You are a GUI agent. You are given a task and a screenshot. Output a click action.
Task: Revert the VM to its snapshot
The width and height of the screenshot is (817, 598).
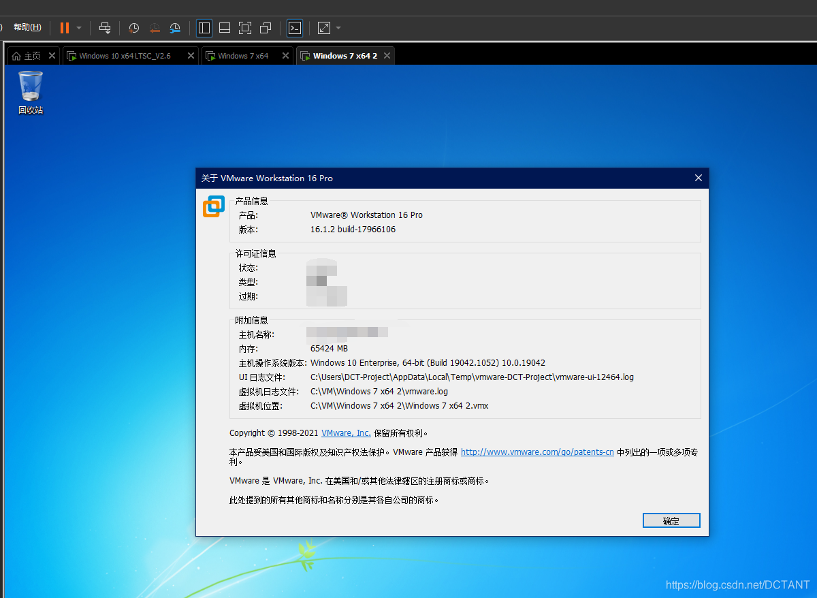[154, 28]
